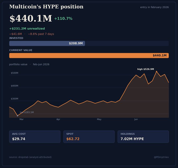Click the blue $208.9M invested bar
Viewport: 178px width, 168px height.
pos(47,43)
